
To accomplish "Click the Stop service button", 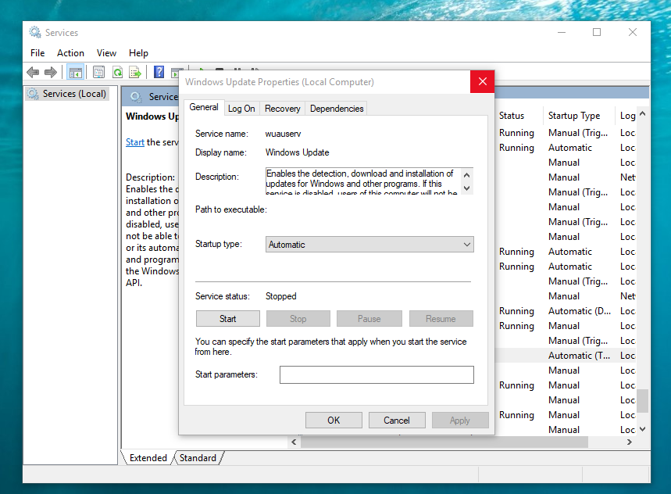I will click(x=298, y=318).
